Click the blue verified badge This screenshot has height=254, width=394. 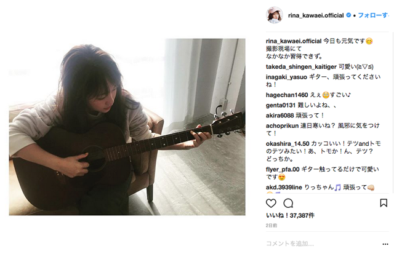[x=348, y=15]
